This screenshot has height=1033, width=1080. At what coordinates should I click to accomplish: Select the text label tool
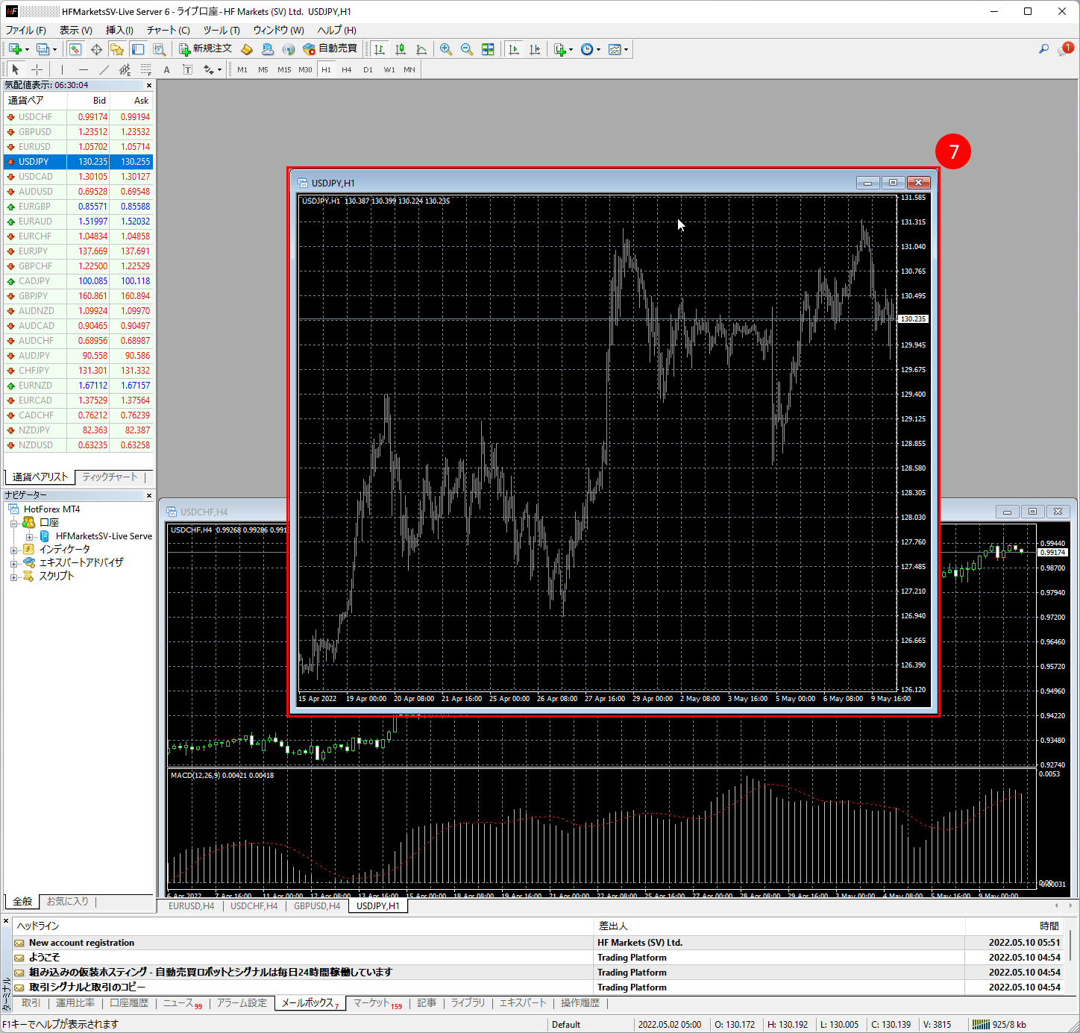(x=166, y=69)
